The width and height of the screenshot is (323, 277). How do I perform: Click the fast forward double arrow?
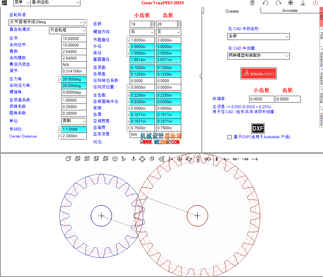[x=245, y=159]
